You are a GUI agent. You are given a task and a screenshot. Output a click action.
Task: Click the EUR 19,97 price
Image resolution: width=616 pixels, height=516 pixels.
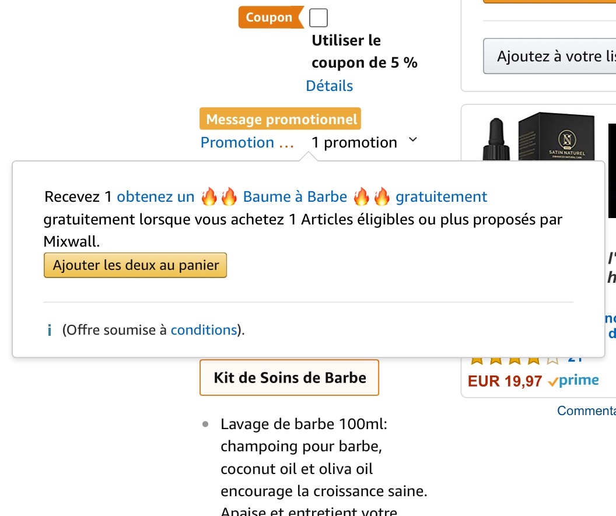505,381
